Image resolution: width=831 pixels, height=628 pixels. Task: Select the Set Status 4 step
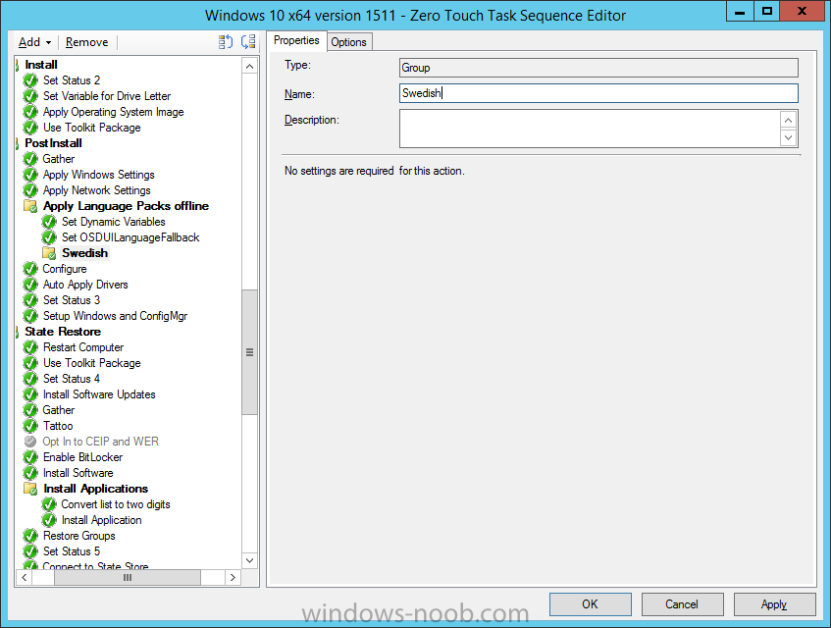tap(72, 379)
